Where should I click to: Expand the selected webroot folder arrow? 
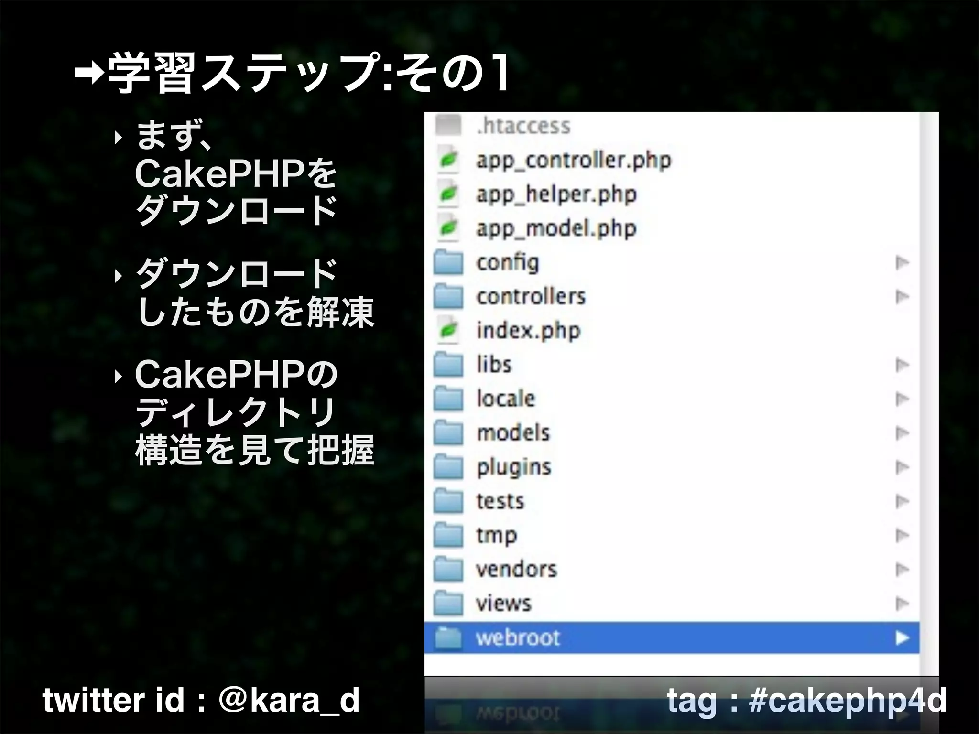click(902, 637)
